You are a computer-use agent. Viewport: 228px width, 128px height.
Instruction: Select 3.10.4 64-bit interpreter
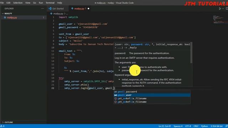[x=217, y=126]
